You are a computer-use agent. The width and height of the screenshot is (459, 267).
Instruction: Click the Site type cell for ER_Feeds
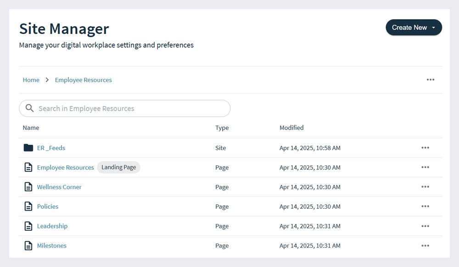click(221, 148)
